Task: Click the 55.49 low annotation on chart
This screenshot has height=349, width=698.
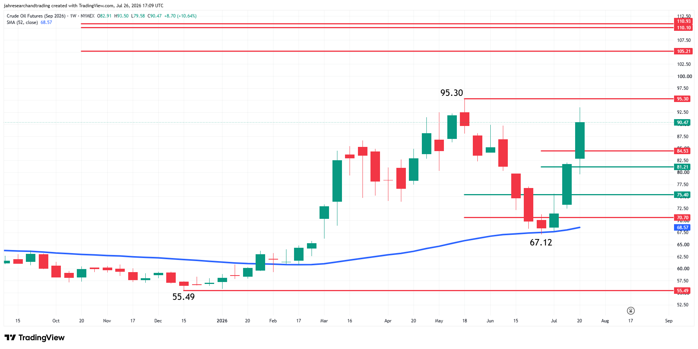Action: tap(183, 297)
